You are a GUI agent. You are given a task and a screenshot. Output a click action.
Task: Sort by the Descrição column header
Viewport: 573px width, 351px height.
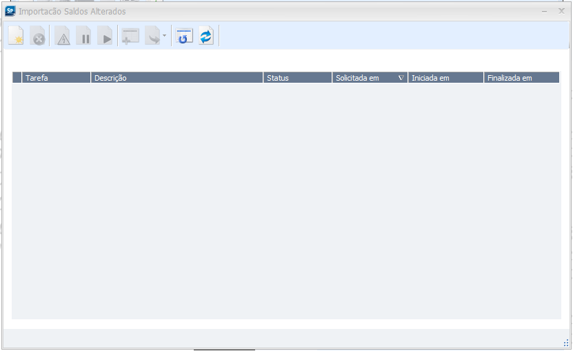pyautogui.click(x=177, y=77)
